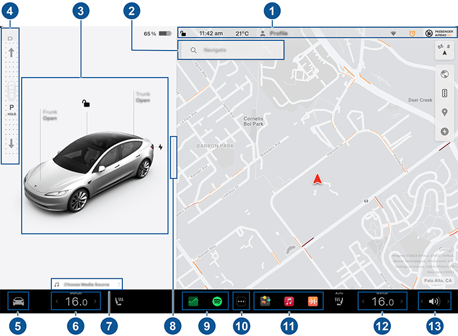458x336 pixels.
Task: Open the Trunk from the car view
Action: (142, 97)
